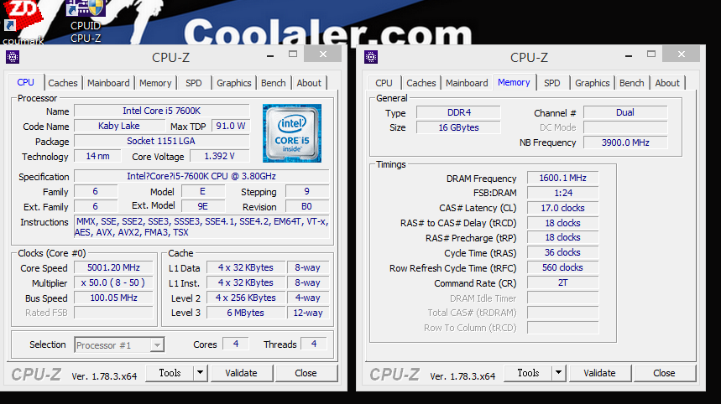Click the Code Name value Kaby Lake
Image resolution: width=721 pixels, height=404 pixels.
point(119,126)
